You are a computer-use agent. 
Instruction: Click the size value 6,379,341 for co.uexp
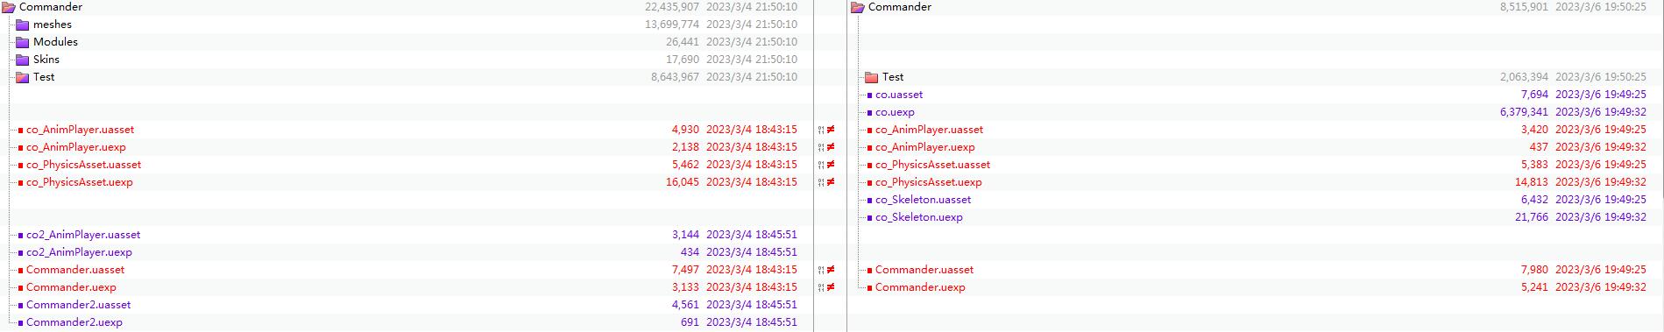pyautogui.click(x=1524, y=112)
